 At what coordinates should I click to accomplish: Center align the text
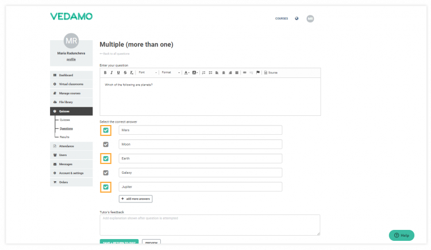(224, 73)
